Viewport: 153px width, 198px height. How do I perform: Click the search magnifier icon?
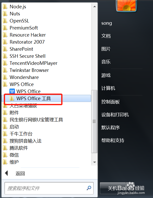click(x=89, y=188)
